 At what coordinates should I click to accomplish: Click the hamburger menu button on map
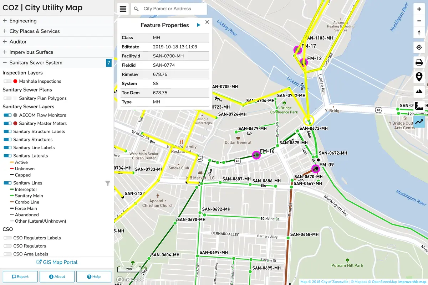[x=123, y=9]
